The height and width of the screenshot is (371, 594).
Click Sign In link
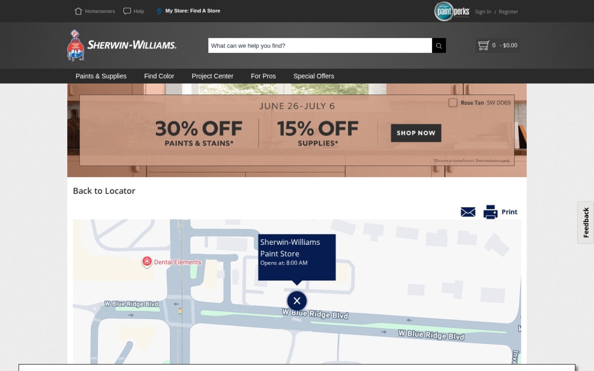click(x=483, y=11)
